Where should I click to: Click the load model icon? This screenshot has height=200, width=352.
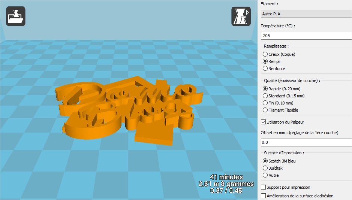pyautogui.click(x=15, y=16)
